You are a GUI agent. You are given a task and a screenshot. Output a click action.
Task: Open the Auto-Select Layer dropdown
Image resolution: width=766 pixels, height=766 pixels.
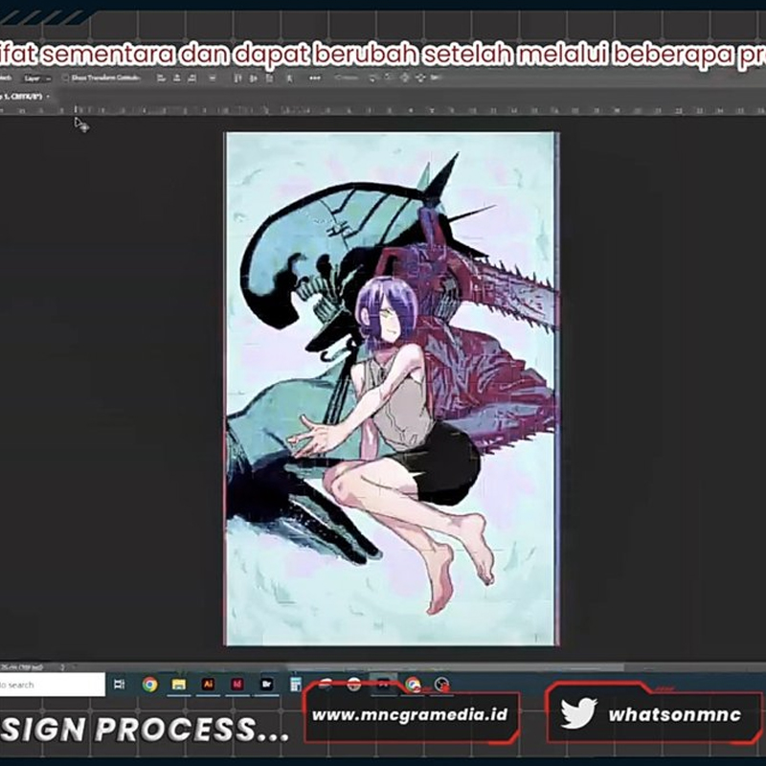(36, 78)
